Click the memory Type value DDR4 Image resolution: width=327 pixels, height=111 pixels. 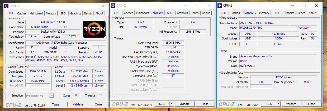(141, 22)
